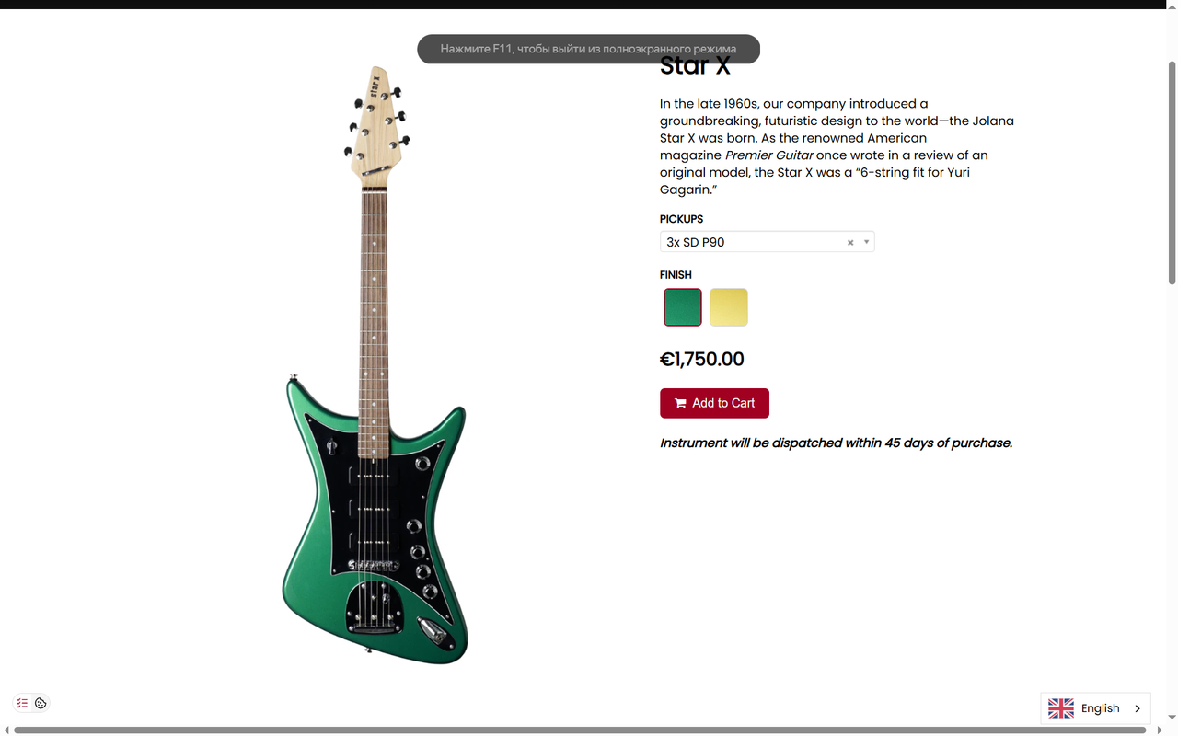The height and width of the screenshot is (736, 1178).
Task: Select the yellow finish swatch
Action: pyautogui.click(x=729, y=307)
